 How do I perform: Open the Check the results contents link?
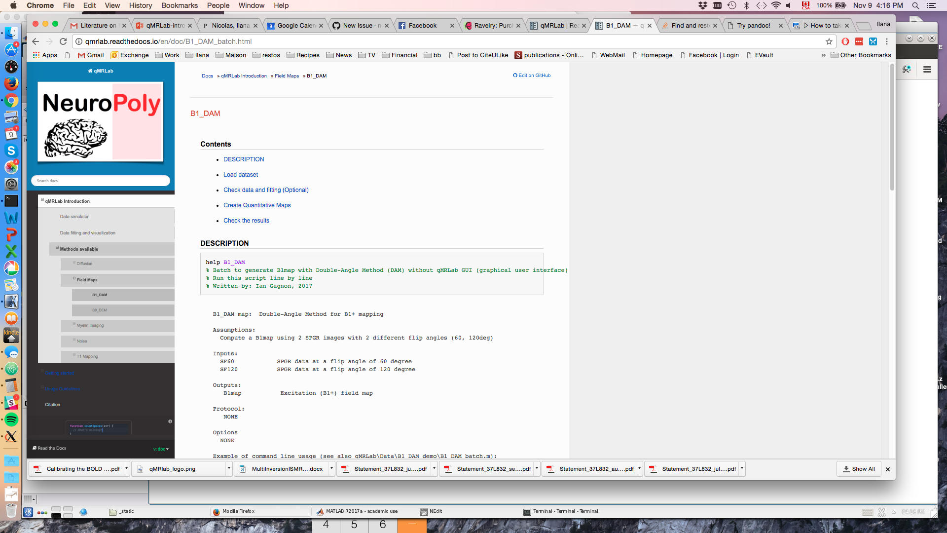[246, 221]
